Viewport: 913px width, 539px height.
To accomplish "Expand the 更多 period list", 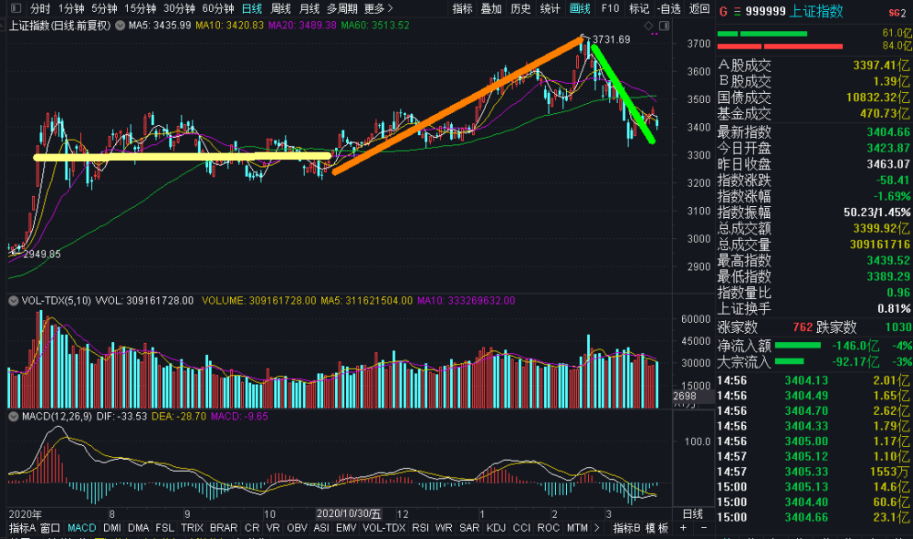I will pos(379,9).
